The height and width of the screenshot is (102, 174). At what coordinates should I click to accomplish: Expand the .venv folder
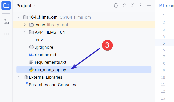[25, 25]
